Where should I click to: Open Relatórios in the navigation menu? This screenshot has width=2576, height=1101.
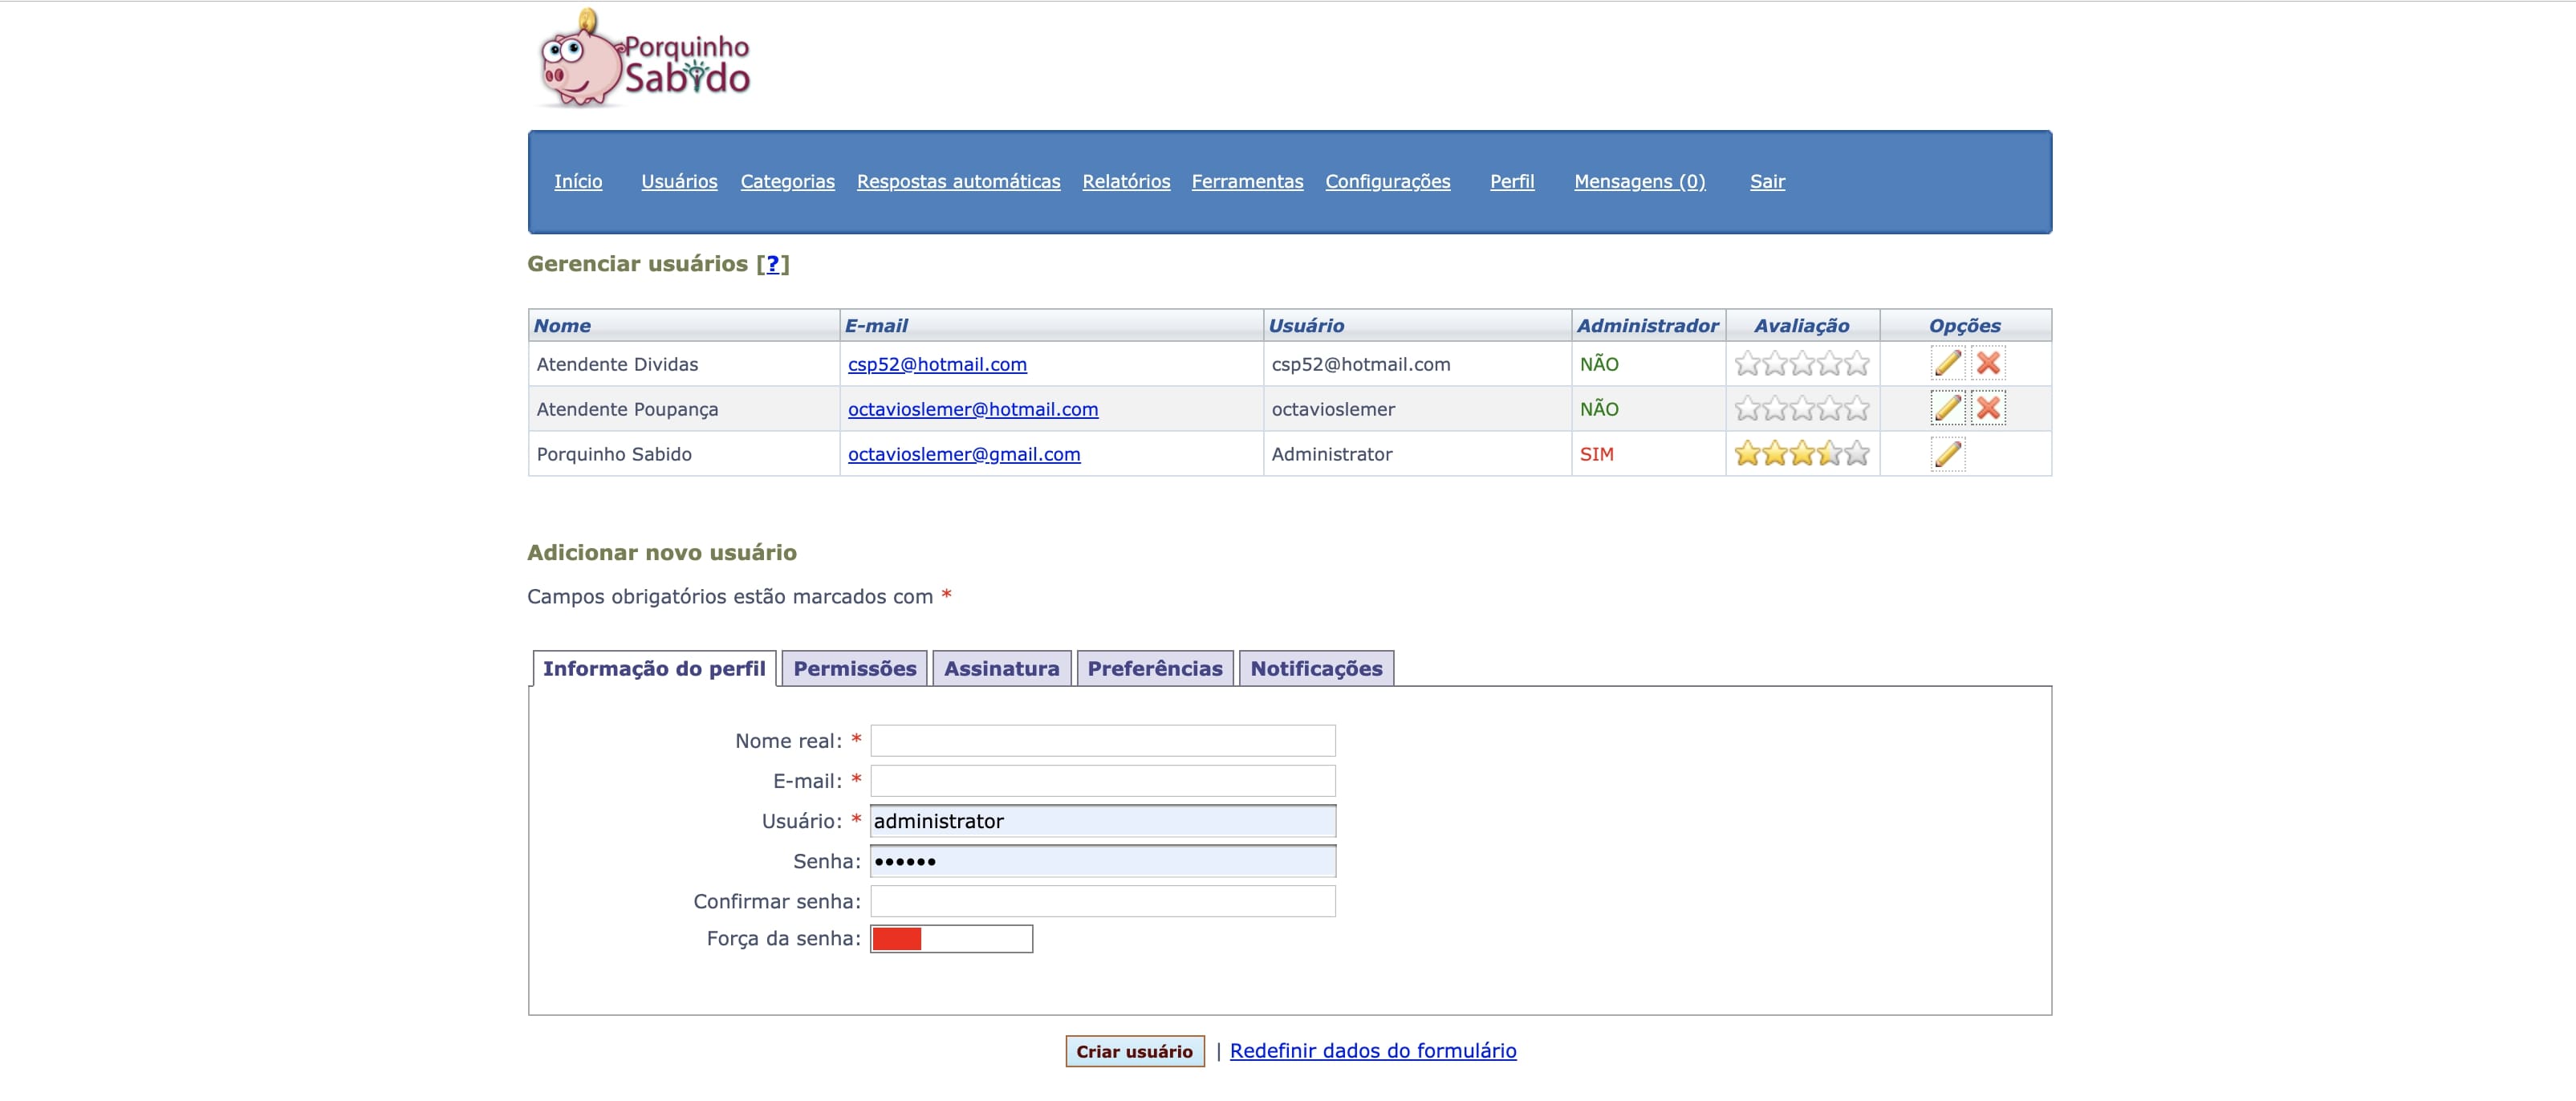(x=1125, y=181)
